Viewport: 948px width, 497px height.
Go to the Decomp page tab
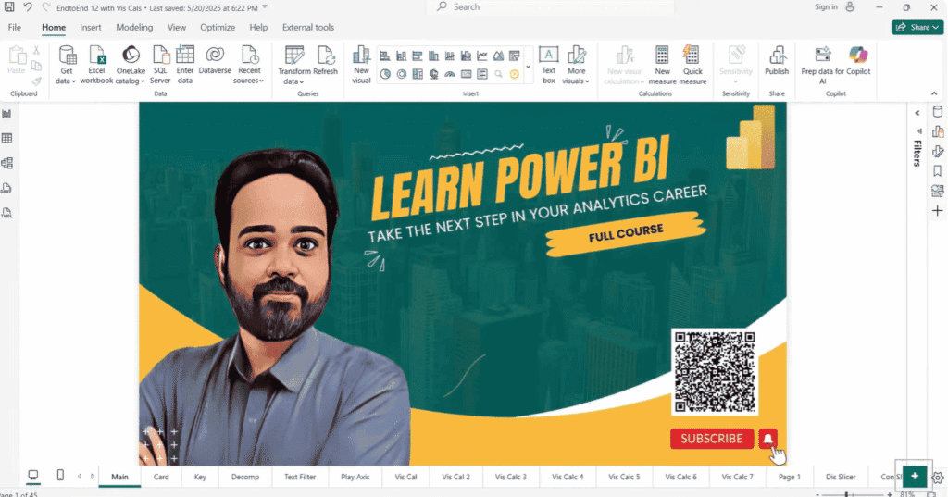[x=244, y=477]
